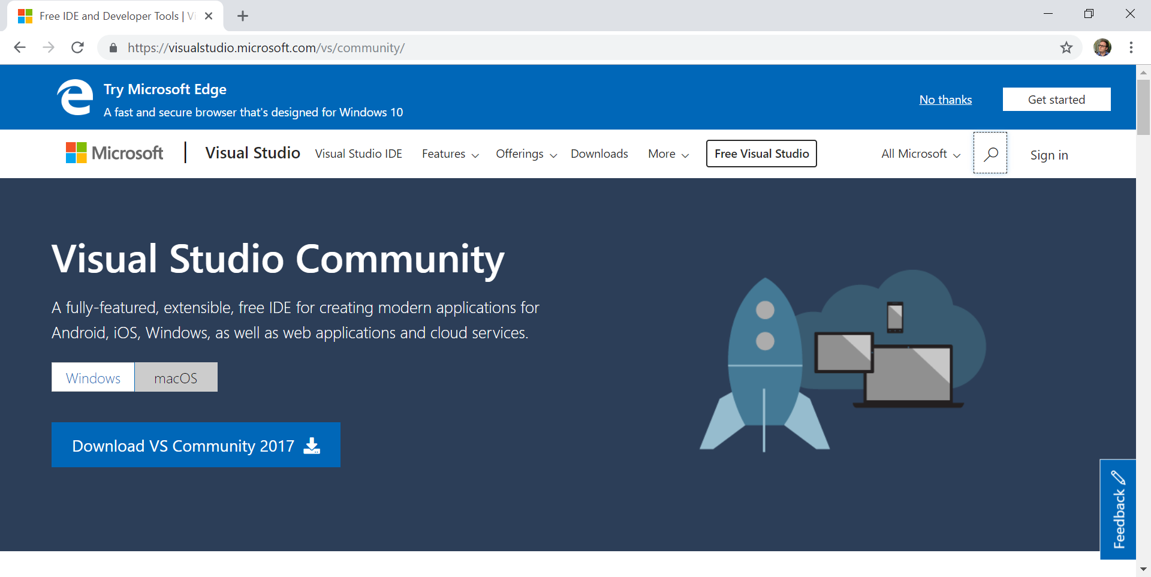Minimize the Chrome window
Screen dimensions: 1151x577
click(1048, 14)
